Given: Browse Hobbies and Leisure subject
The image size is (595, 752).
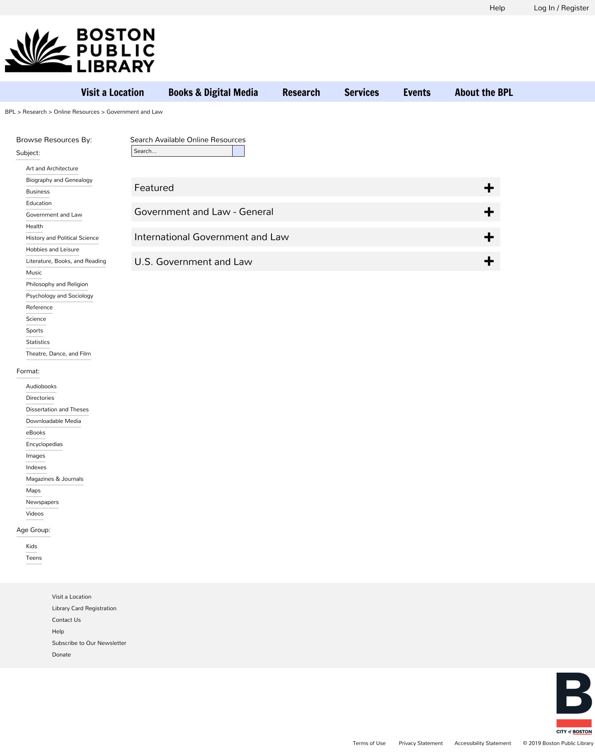Looking at the screenshot, I should tap(52, 249).
